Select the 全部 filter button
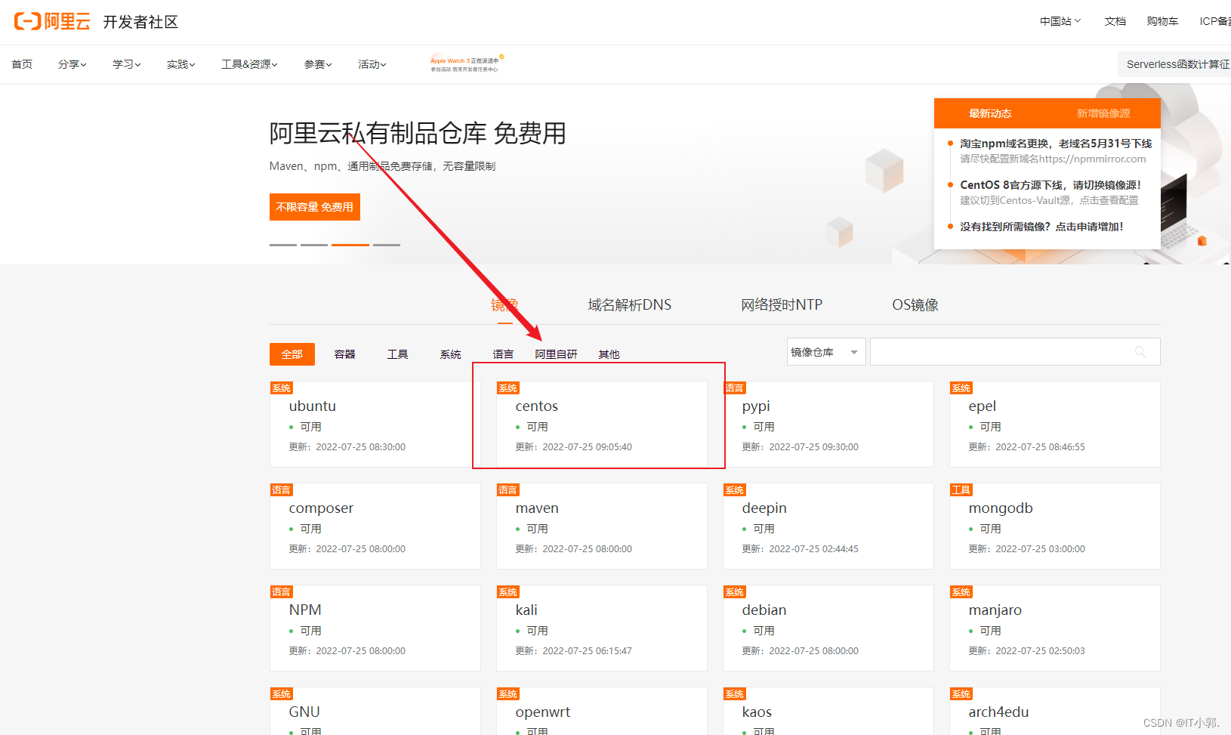This screenshot has height=735, width=1231. point(292,354)
